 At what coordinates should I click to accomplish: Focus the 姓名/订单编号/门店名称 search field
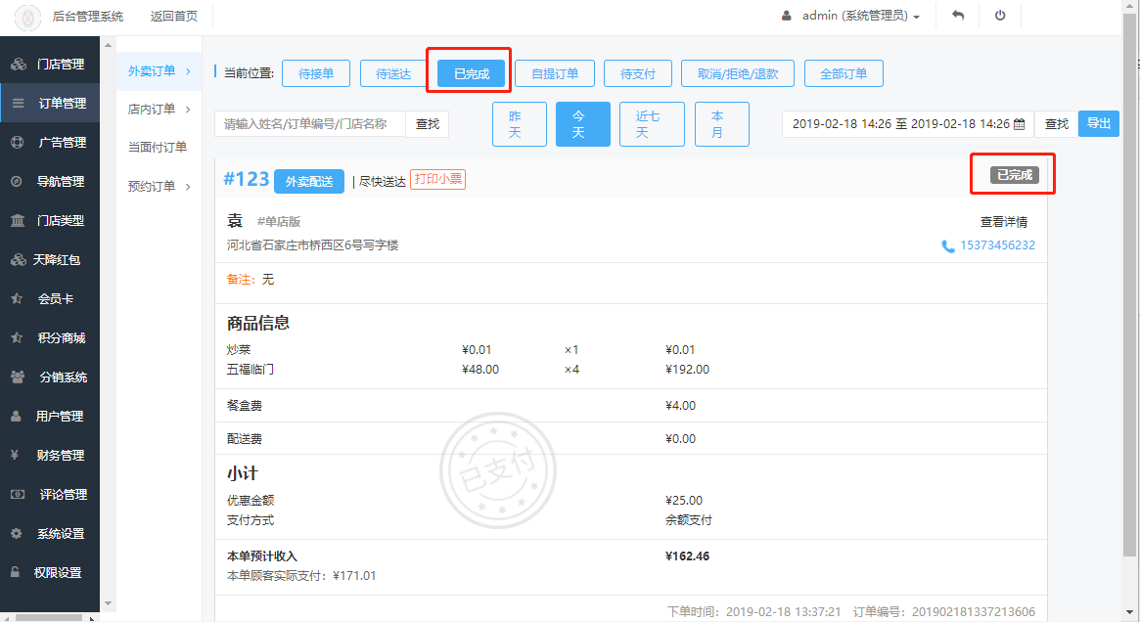click(x=310, y=124)
